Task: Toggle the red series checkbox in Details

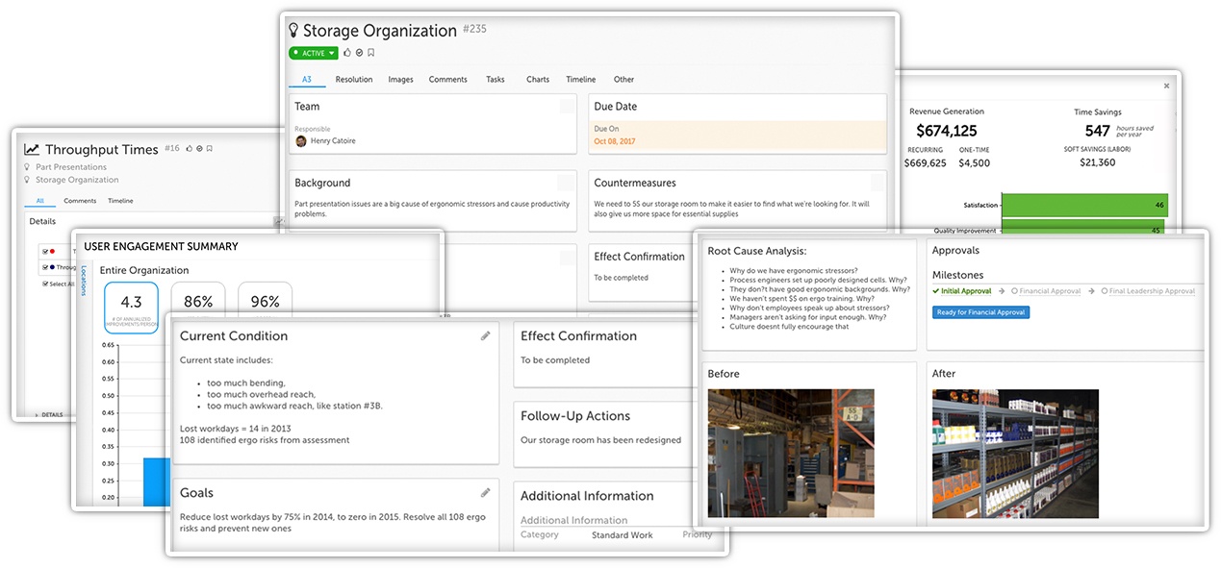Action: pos(43,251)
